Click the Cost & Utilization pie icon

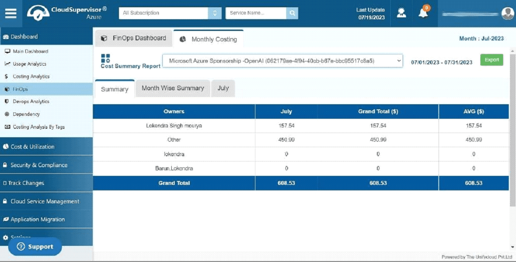pyautogui.click(x=6, y=146)
